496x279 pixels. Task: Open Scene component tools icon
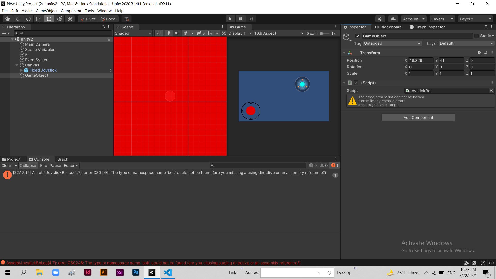[224, 33]
